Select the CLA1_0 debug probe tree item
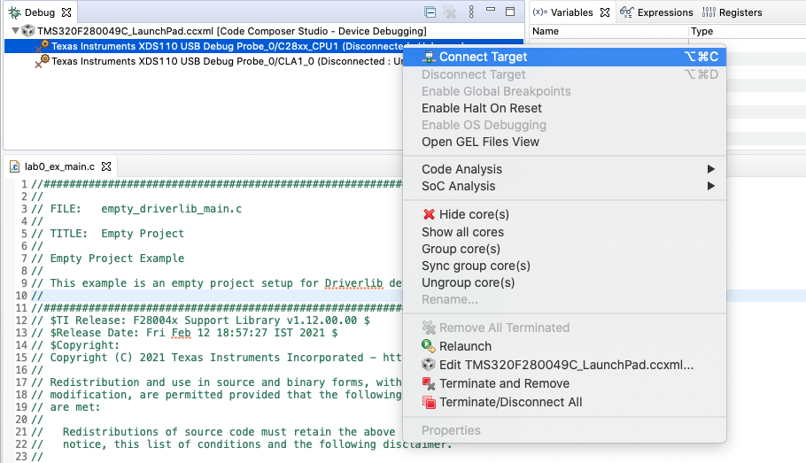 pos(221,61)
